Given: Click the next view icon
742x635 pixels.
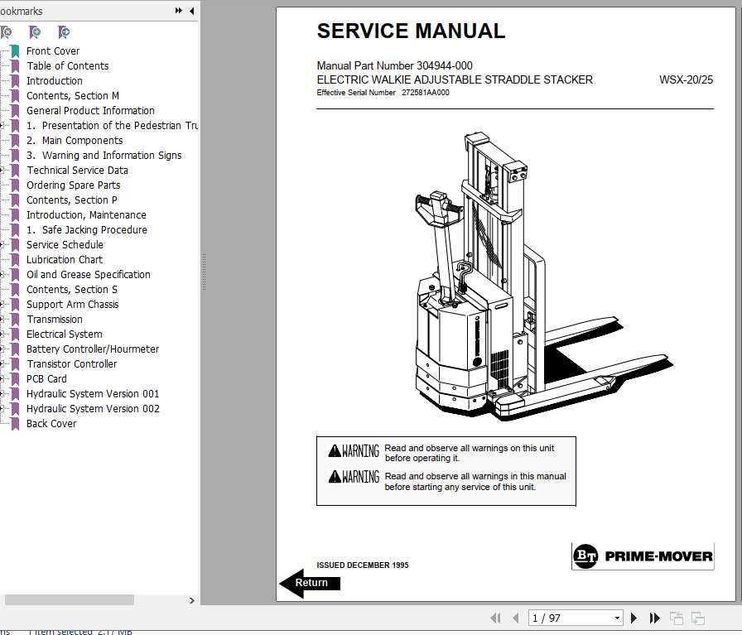Looking at the screenshot, I should [697, 618].
